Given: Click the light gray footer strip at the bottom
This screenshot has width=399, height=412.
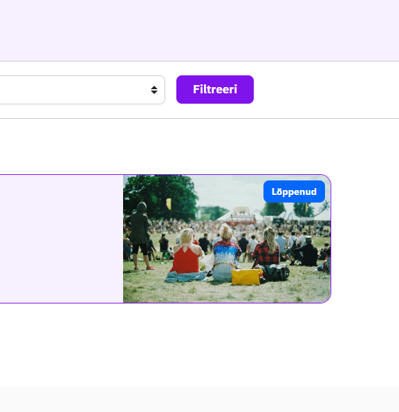Looking at the screenshot, I should (x=199, y=399).
